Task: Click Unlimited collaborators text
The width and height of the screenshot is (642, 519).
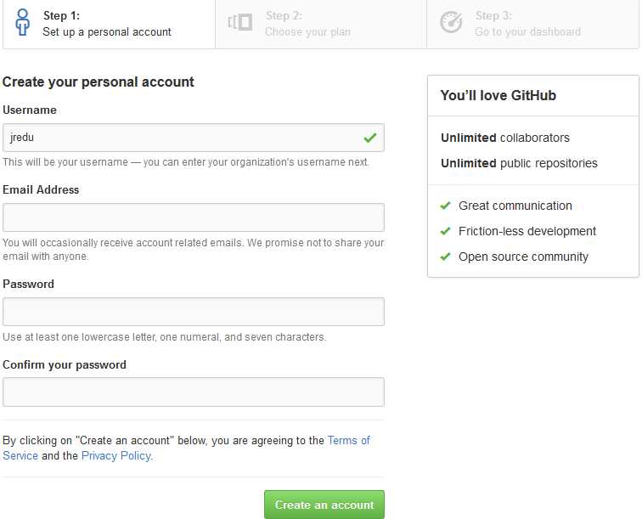Action: tap(505, 138)
